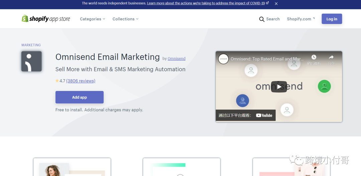Dismiss the COVID-19 announcement banner
Viewport: 361px width, 176px height.
[276, 3]
